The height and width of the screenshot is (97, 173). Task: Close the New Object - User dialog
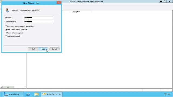[59, 3]
